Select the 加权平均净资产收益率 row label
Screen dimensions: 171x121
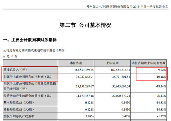[19, 116]
